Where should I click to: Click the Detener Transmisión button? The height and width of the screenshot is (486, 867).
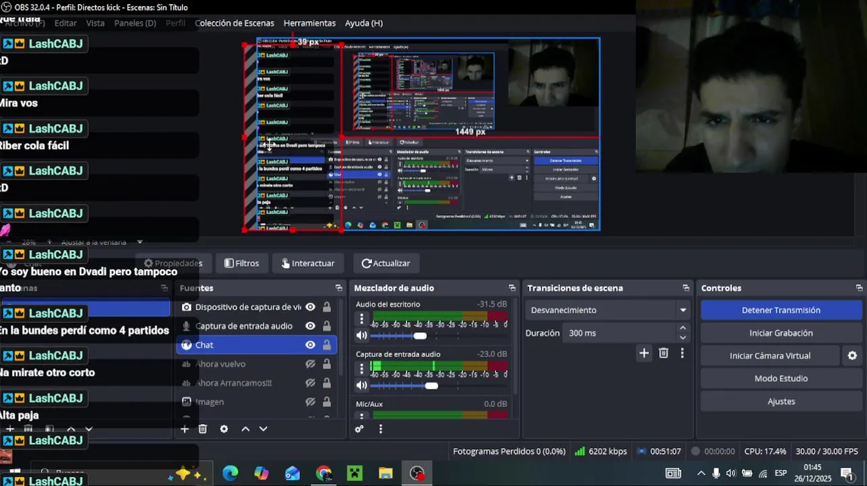coord(781,310)
